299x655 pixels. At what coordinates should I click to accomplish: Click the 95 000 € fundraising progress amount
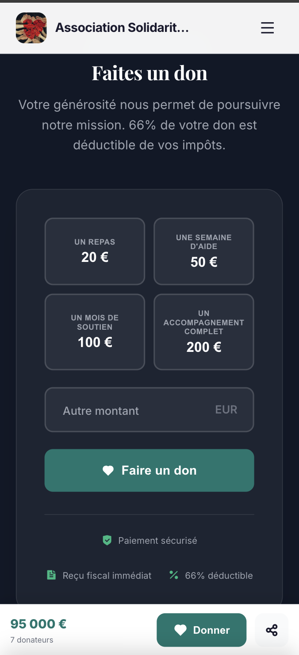[38, 624]
